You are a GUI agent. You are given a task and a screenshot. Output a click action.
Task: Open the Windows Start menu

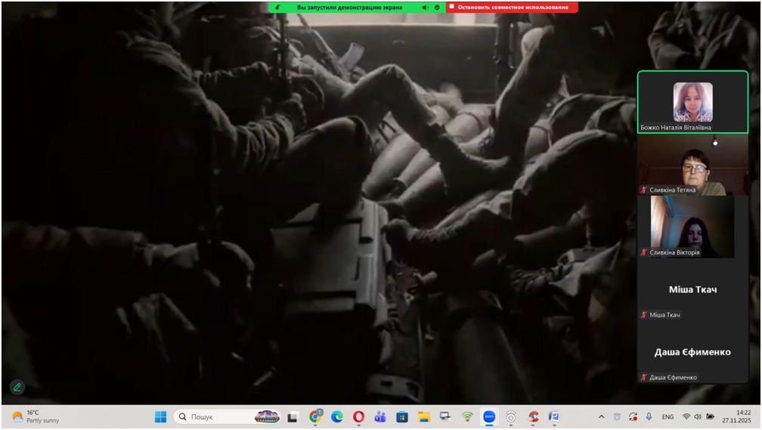[160, 416]
